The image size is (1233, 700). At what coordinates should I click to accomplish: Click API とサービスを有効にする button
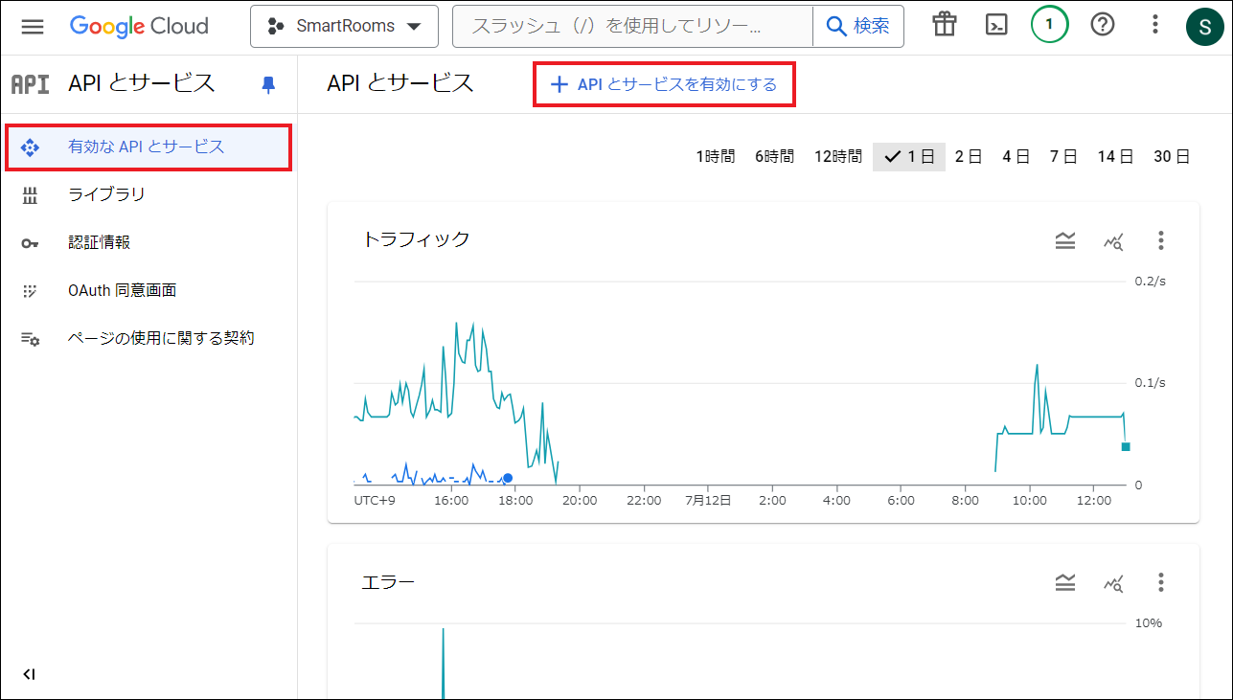click(664, 85)
